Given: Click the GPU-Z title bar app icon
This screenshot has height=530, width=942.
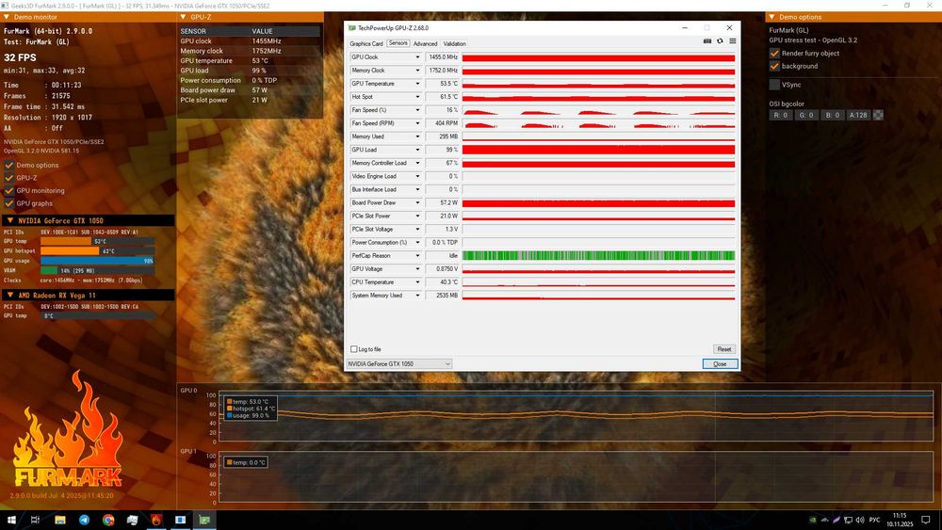Looking at the screenshot, I should click(352, 27).
